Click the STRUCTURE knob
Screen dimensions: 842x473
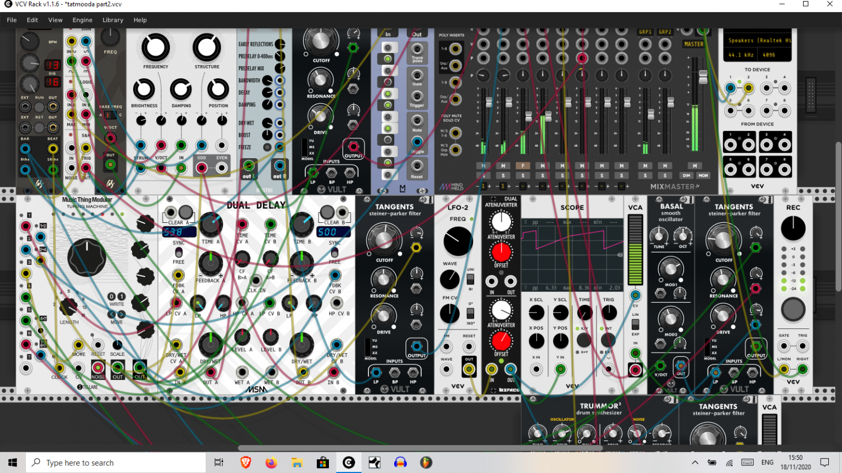pos(207,47)
